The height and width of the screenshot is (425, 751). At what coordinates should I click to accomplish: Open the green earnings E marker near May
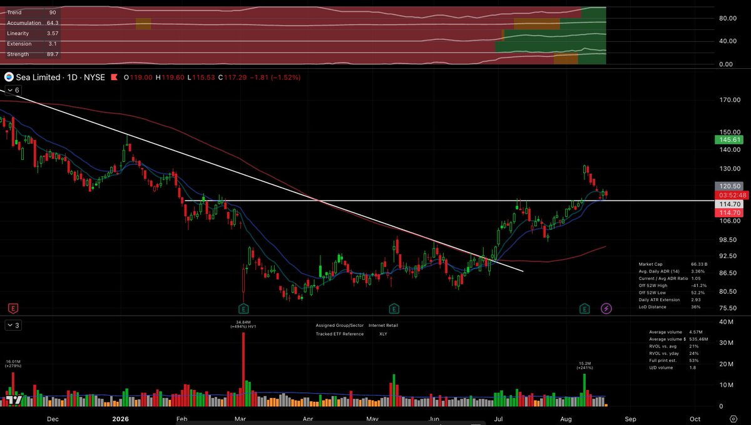(394, 308)
